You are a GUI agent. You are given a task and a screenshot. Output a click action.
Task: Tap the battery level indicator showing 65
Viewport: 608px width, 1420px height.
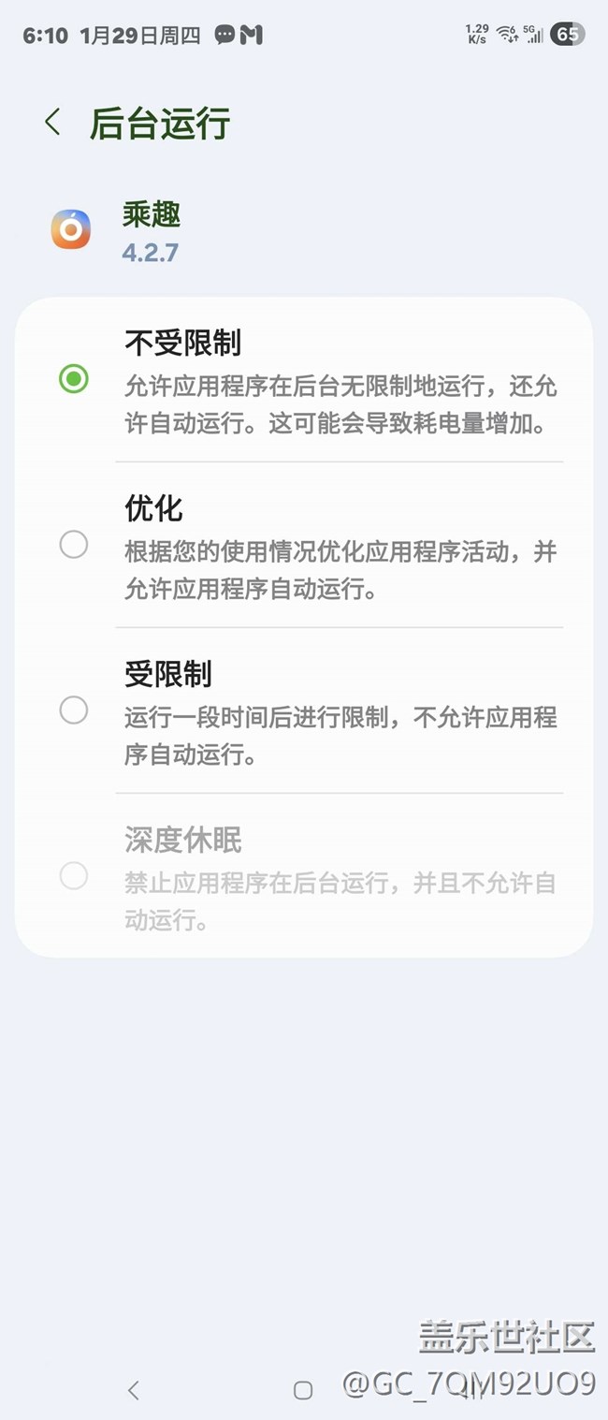pyautogui.click(x=567, y=35)
